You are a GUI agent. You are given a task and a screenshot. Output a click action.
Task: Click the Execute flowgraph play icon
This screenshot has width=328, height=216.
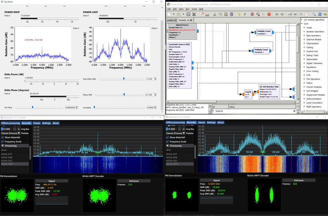coord(263,14)
